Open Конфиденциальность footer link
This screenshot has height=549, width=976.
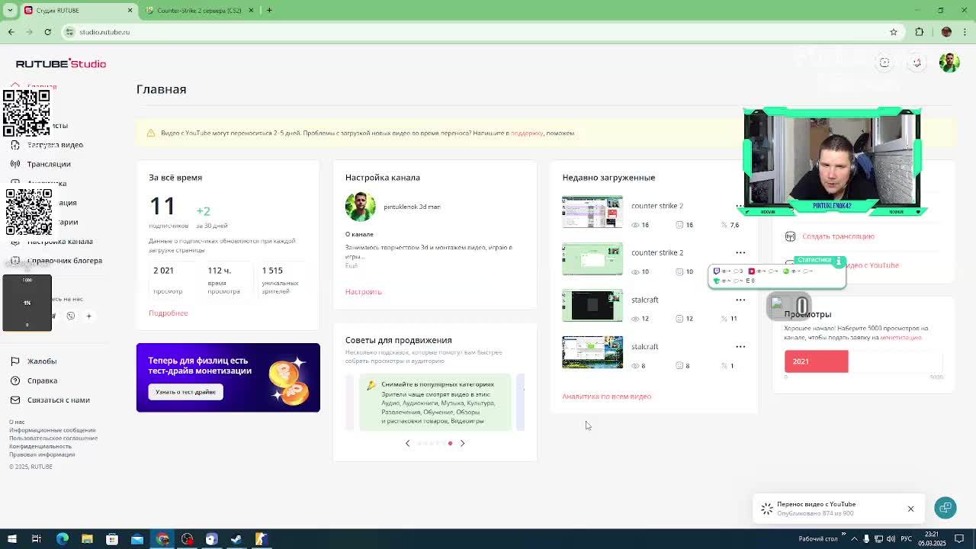40,446
